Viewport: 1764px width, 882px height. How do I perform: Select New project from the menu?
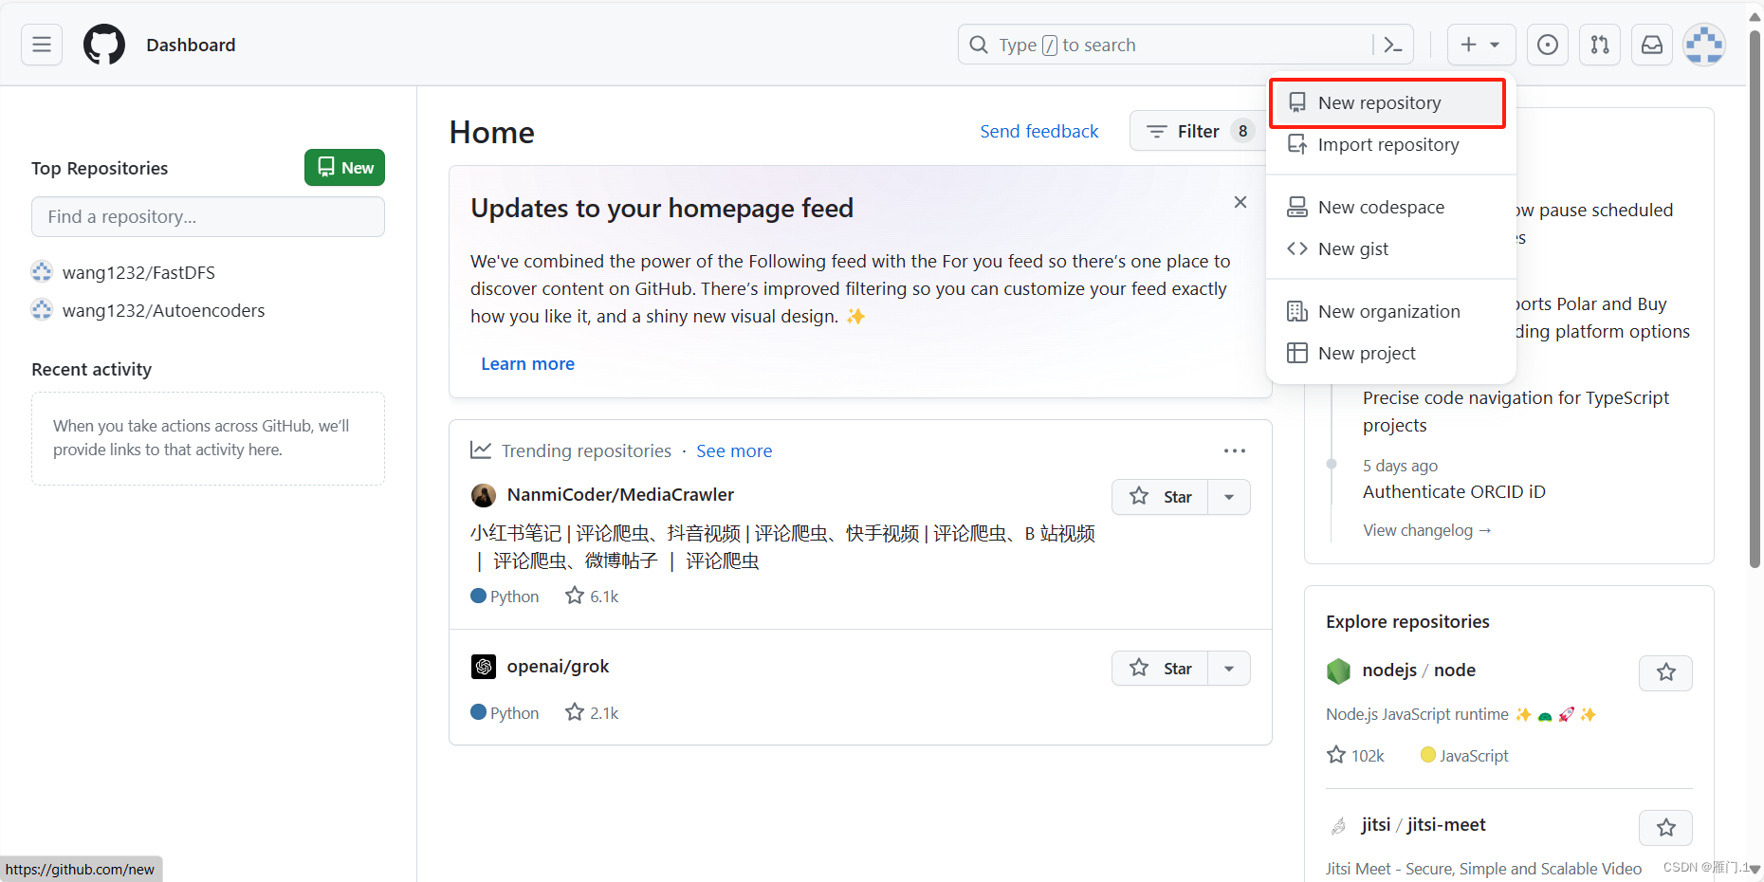click(x=1390, y=353)
